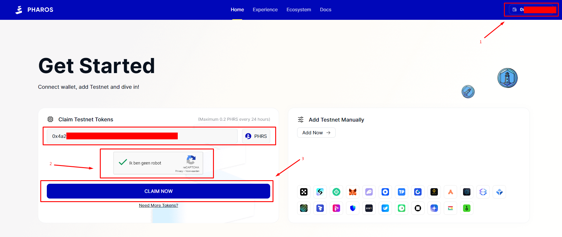Choose the Coinbase Wallet blue circle icon
This screenshot has width=562, height=237.
point(385,192)
